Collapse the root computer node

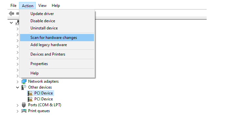tap(11, 23)
